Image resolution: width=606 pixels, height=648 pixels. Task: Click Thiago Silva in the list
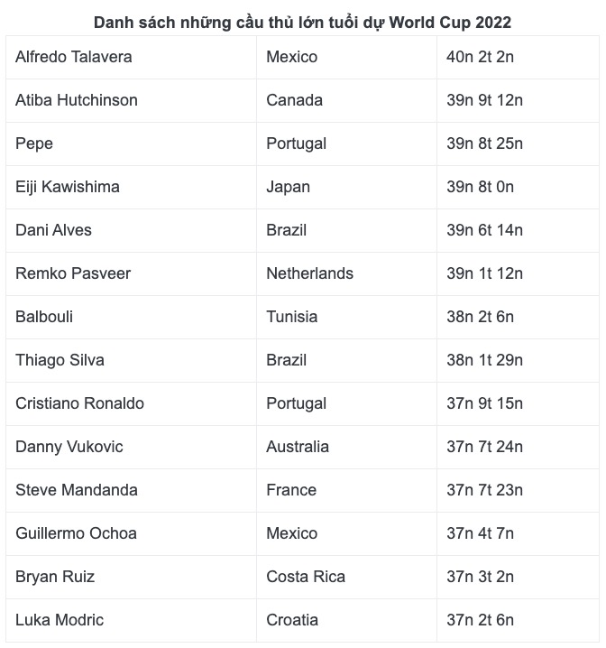(x=60, y=360)
